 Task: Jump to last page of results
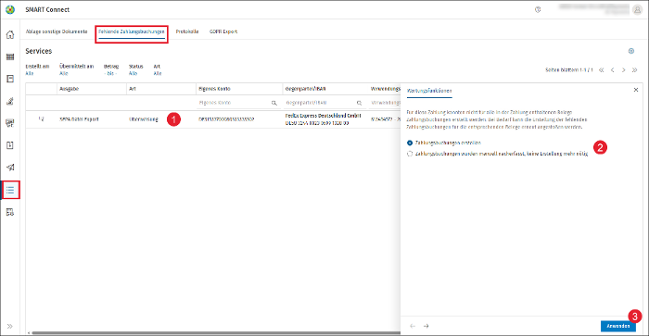click(634, 70)
